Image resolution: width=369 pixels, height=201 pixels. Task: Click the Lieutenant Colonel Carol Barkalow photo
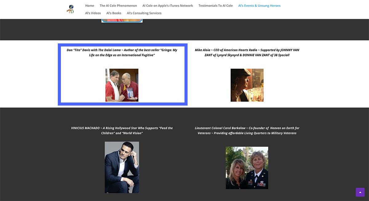click(247, 168)
